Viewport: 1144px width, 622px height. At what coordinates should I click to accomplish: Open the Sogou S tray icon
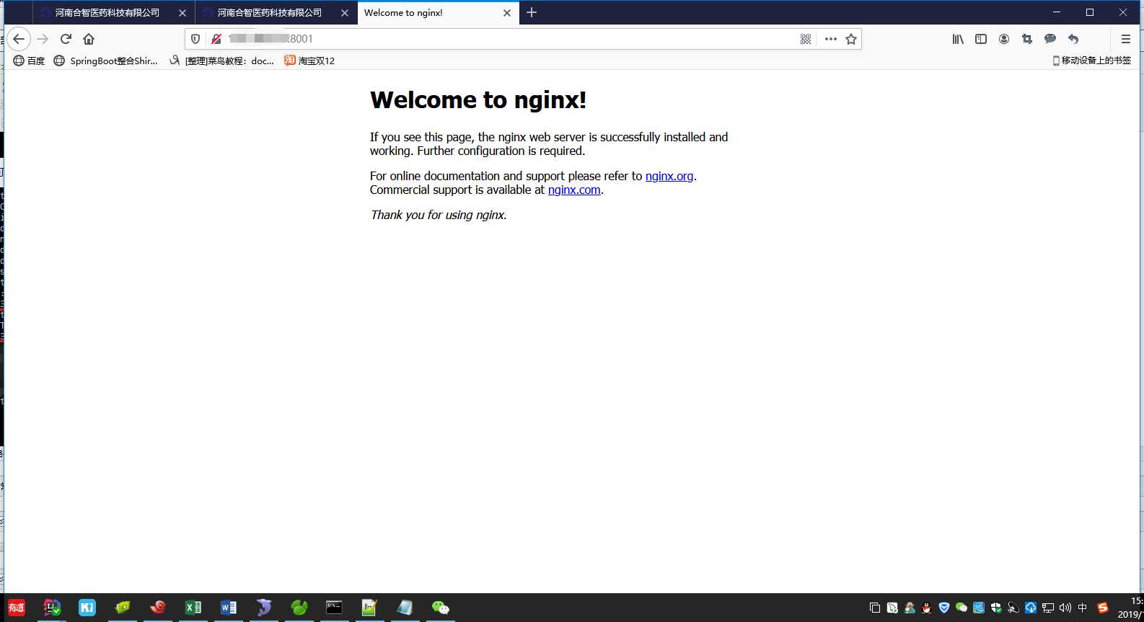point(1102,608)
